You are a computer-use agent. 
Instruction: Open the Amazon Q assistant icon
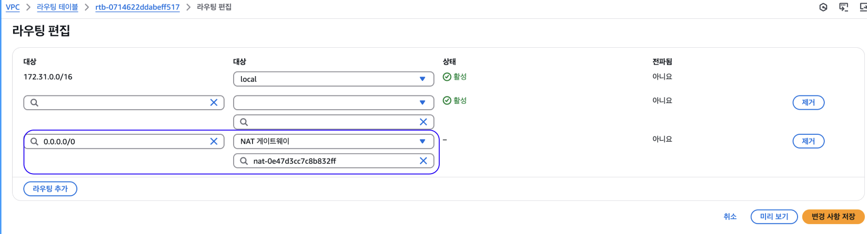point(823,7)
